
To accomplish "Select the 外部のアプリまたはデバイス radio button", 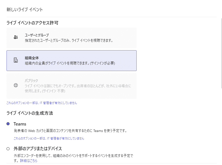I will click(8, 149).
